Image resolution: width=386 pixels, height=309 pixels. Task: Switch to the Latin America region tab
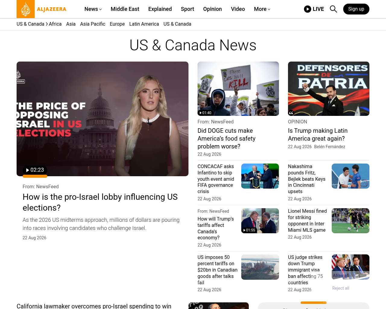(144, 24)
